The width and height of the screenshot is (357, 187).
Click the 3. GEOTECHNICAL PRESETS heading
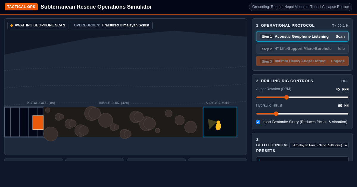[x=272, y=145]
